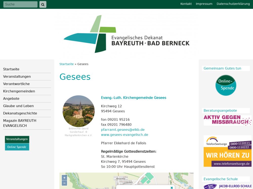The height and width of the screenshot is (189, 253).
Task: Click the Dekanat Bayreuth-Bad Berneck logo
Action: (126, 34)
